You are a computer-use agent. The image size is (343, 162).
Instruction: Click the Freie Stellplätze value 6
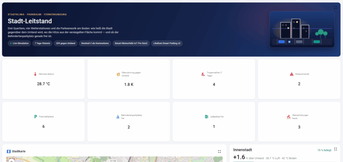43,126
